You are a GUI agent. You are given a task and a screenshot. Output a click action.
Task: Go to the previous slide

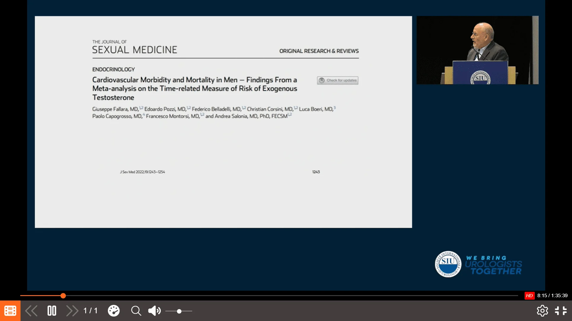click(31, 311)
